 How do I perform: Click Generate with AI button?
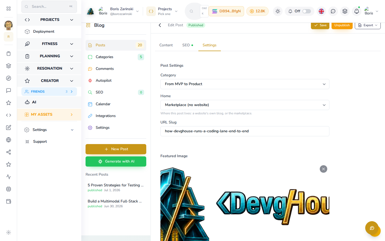pyautogui.click(x=116, y=161)
